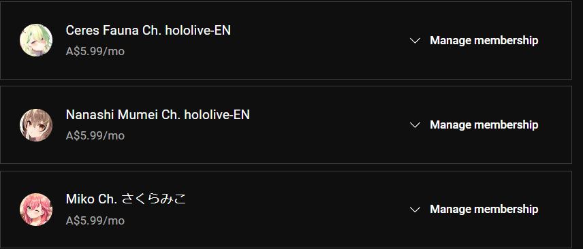
Task: Click the A$5.99/mo price under Nanashi Mumei
Action: [95, 135]
